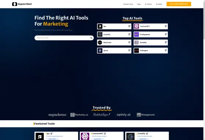Screen dimensions: 205x140
Task: Open Podsqueeze external link icon
Action: (166, 34)
